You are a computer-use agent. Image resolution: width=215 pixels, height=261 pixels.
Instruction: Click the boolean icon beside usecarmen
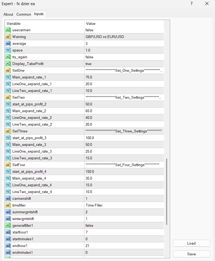8,30
